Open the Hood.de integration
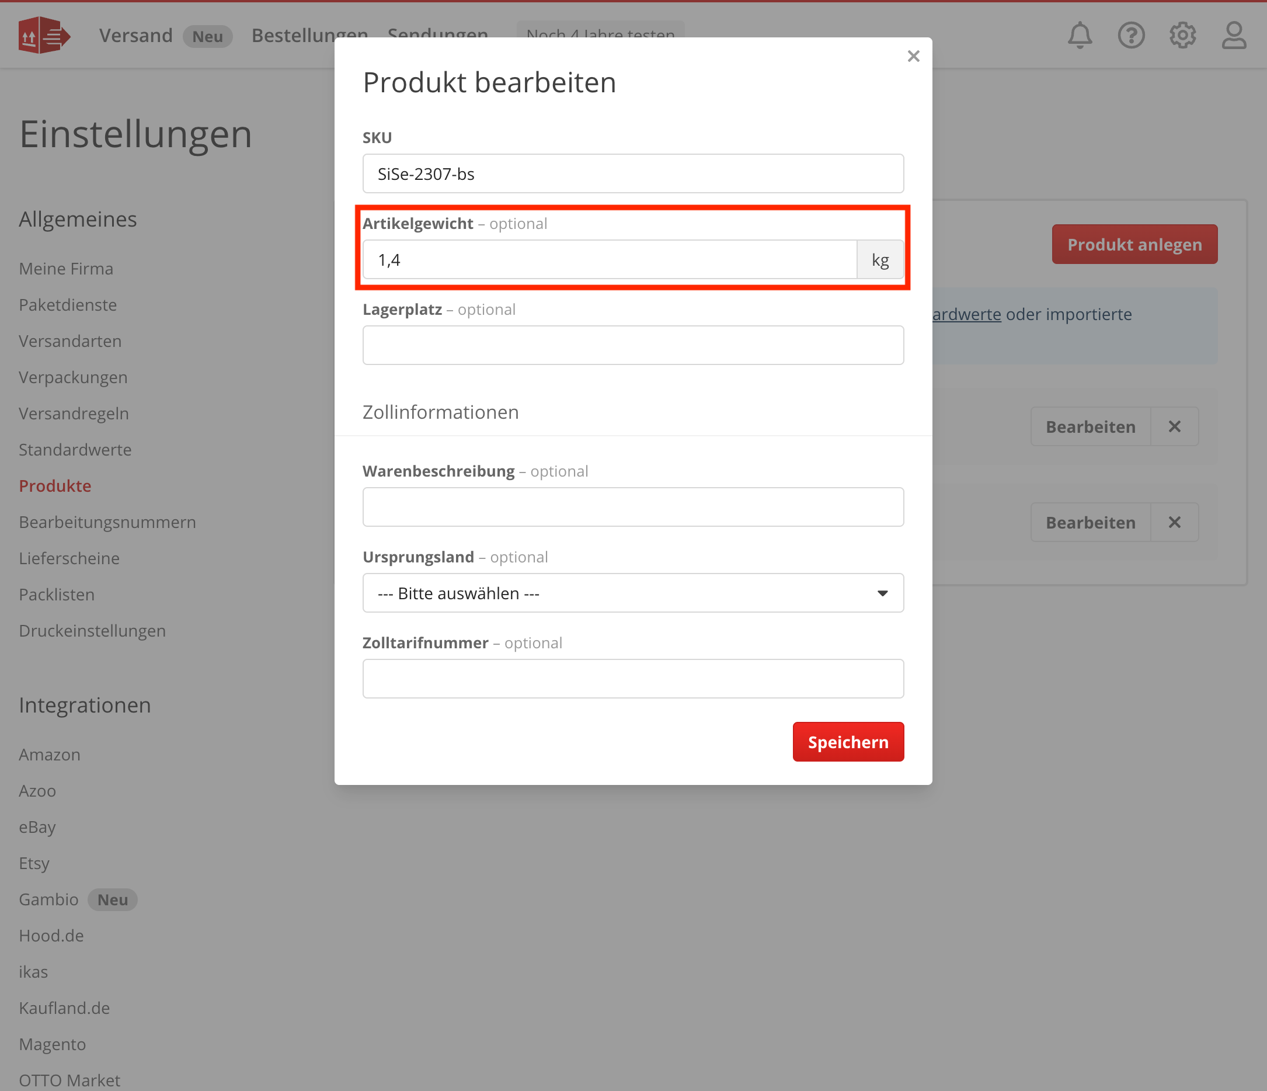 coord(51,936)
